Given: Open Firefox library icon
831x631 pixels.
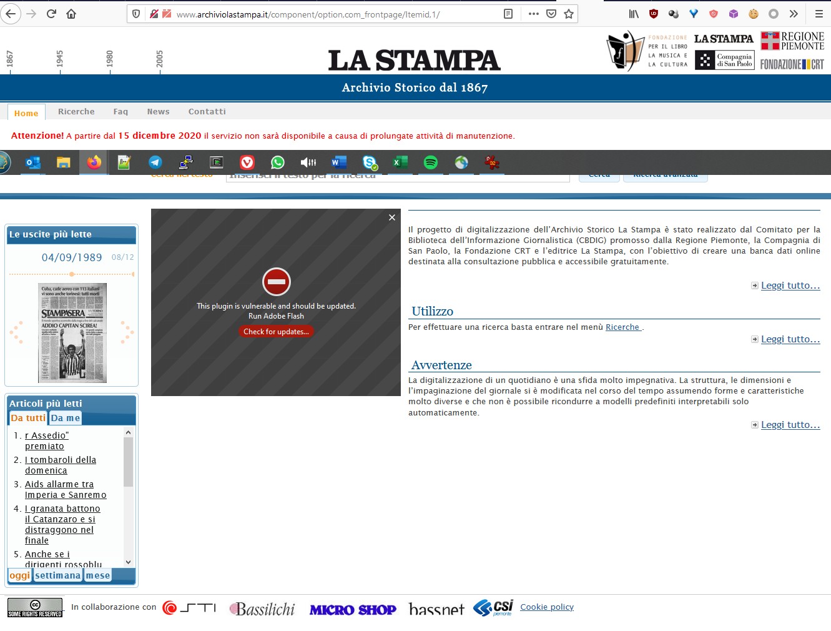Looking at the screenshot, I should (634, 14).
